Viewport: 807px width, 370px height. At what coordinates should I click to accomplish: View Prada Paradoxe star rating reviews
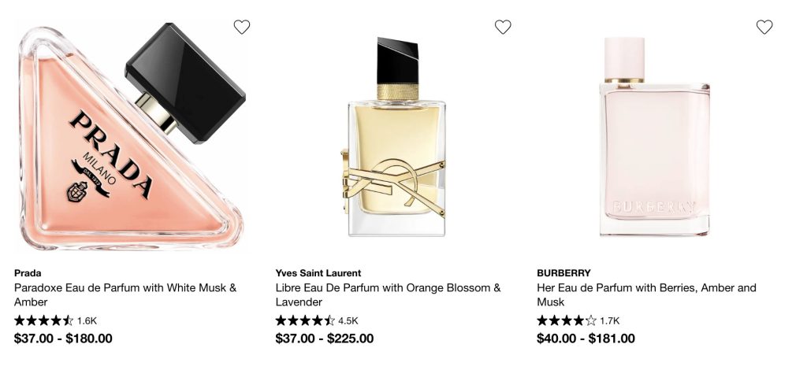pyautogui.click(x=44, y=320)
